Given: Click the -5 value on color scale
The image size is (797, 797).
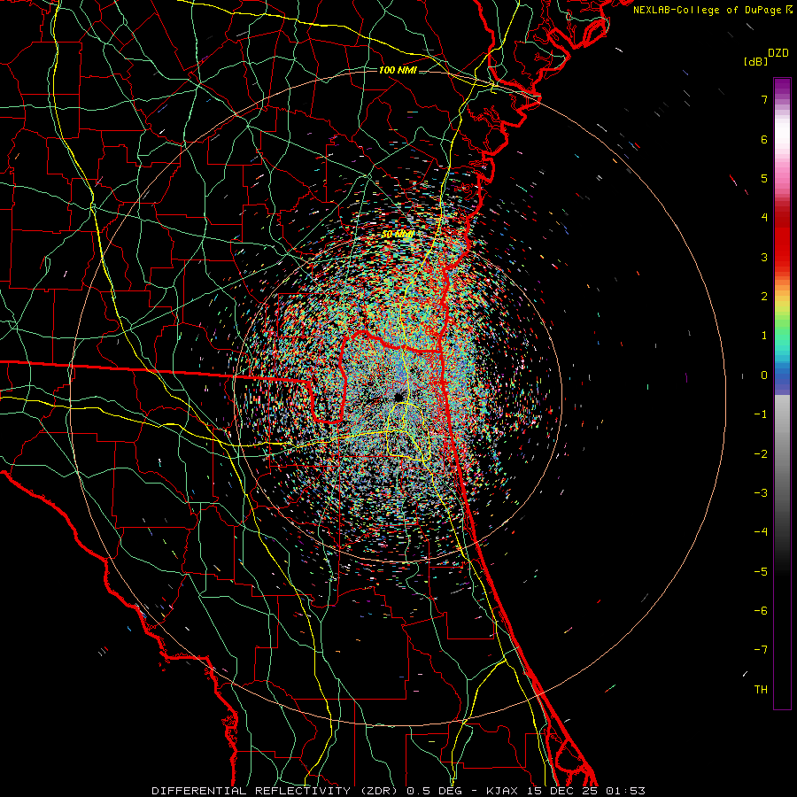Looking at the screenshot, I should tap(761, 571).
